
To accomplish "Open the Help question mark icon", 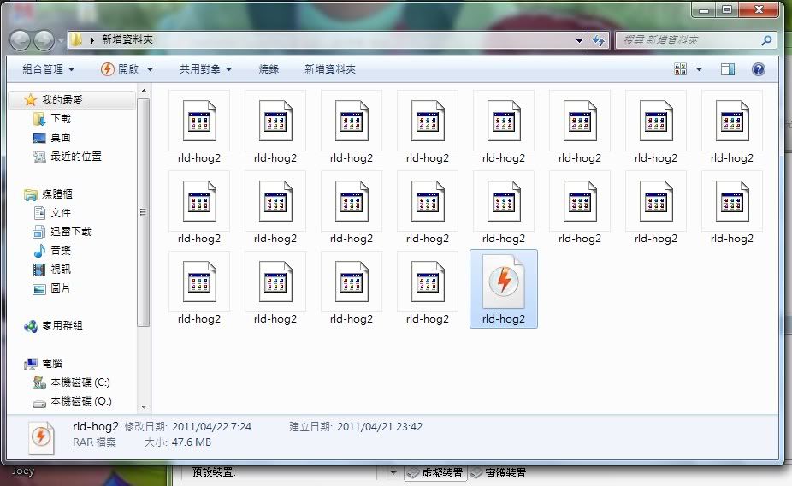I will pyautogui.click(x=758, y=69).
